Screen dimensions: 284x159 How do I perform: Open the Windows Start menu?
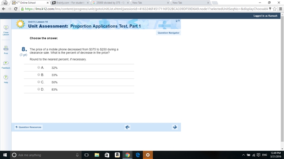[5, 155]
